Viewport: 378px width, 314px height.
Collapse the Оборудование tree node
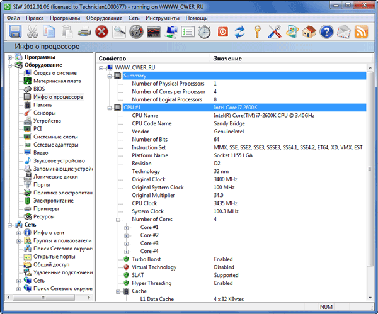click(10, 65)
